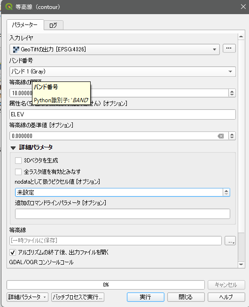The image size is (249, 307).
Task: Click the ヘルプ button
Action: [226, 297]
